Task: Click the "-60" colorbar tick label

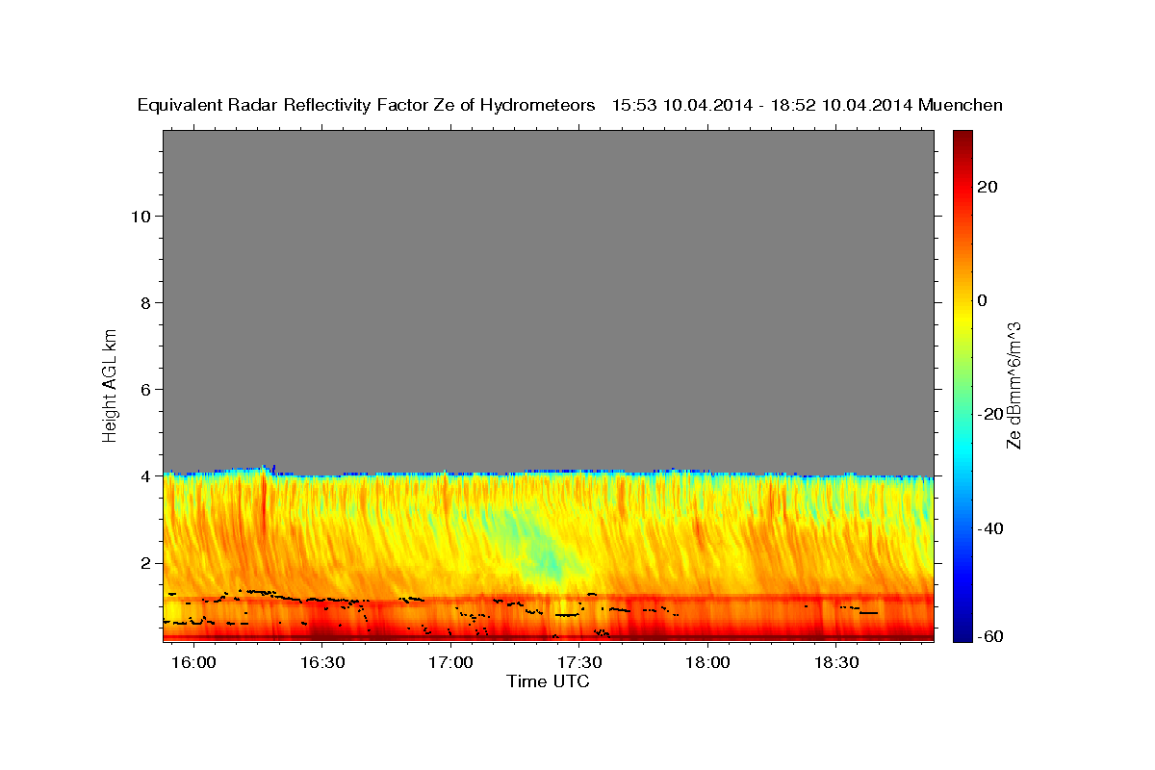Action: pos(991,636)
